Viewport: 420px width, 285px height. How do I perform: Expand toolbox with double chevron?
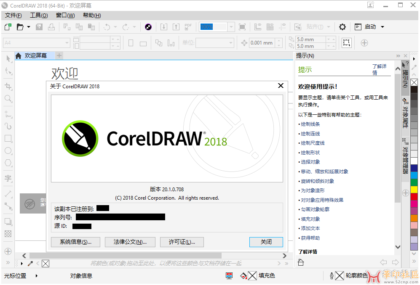pos(8,263)
